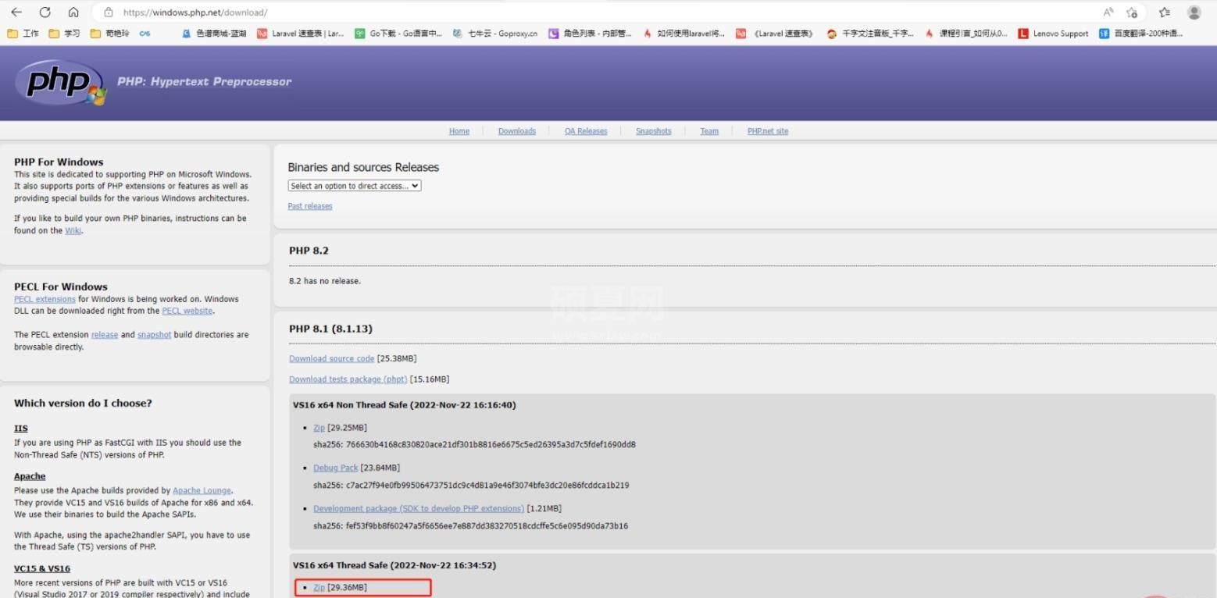Open the browser home page icon
Screen dimensions: 1217x598
coord(73,12)
